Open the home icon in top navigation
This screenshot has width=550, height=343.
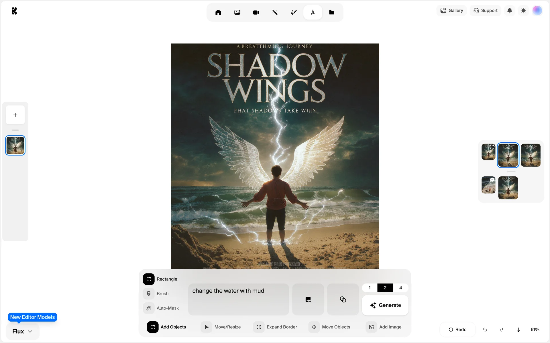coord(218,12)
